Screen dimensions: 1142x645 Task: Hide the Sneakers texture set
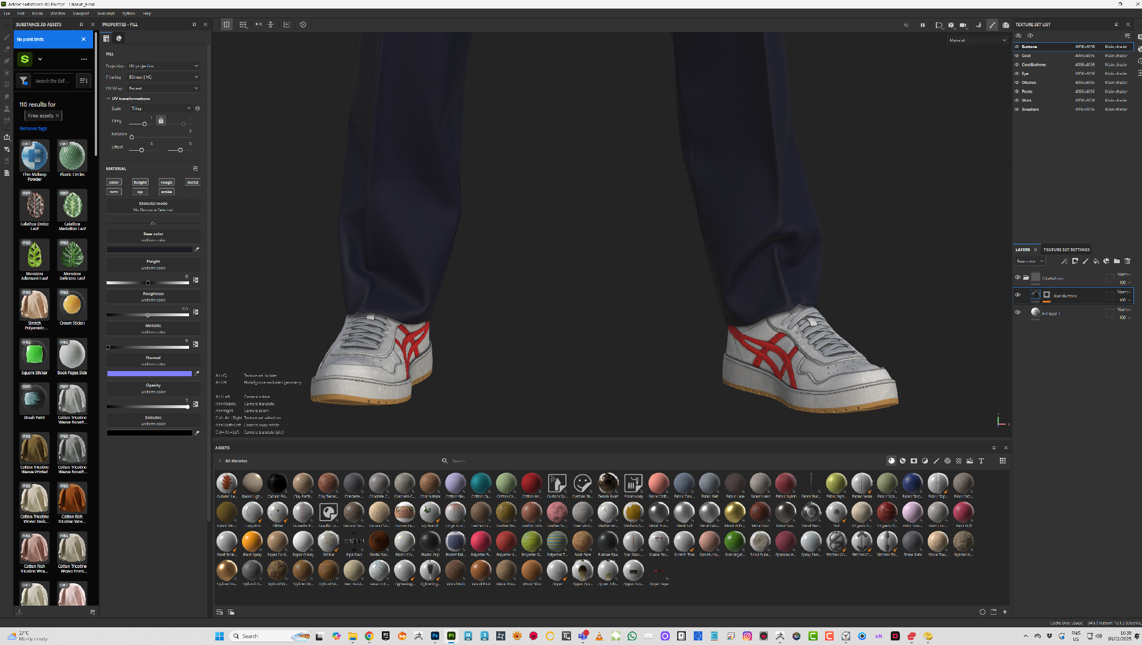pyautogui.click(x=1016, y=109)
